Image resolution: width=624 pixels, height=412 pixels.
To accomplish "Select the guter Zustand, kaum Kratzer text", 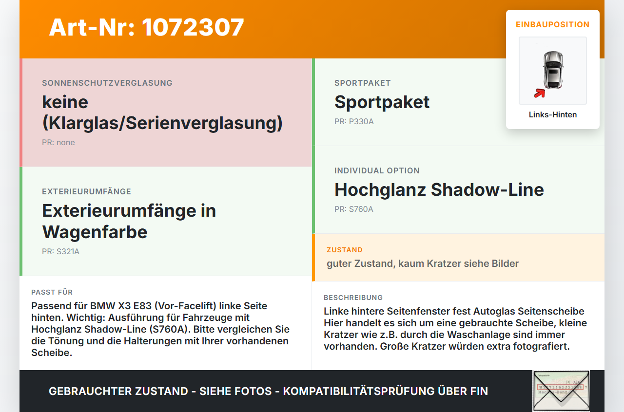I will 423,263.
